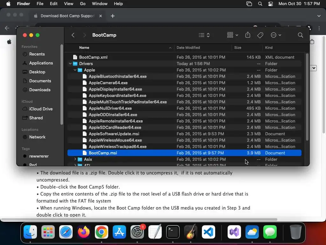
Task: Open Trash in Dock
Action: pyautogui.click(x=295, y=232)
